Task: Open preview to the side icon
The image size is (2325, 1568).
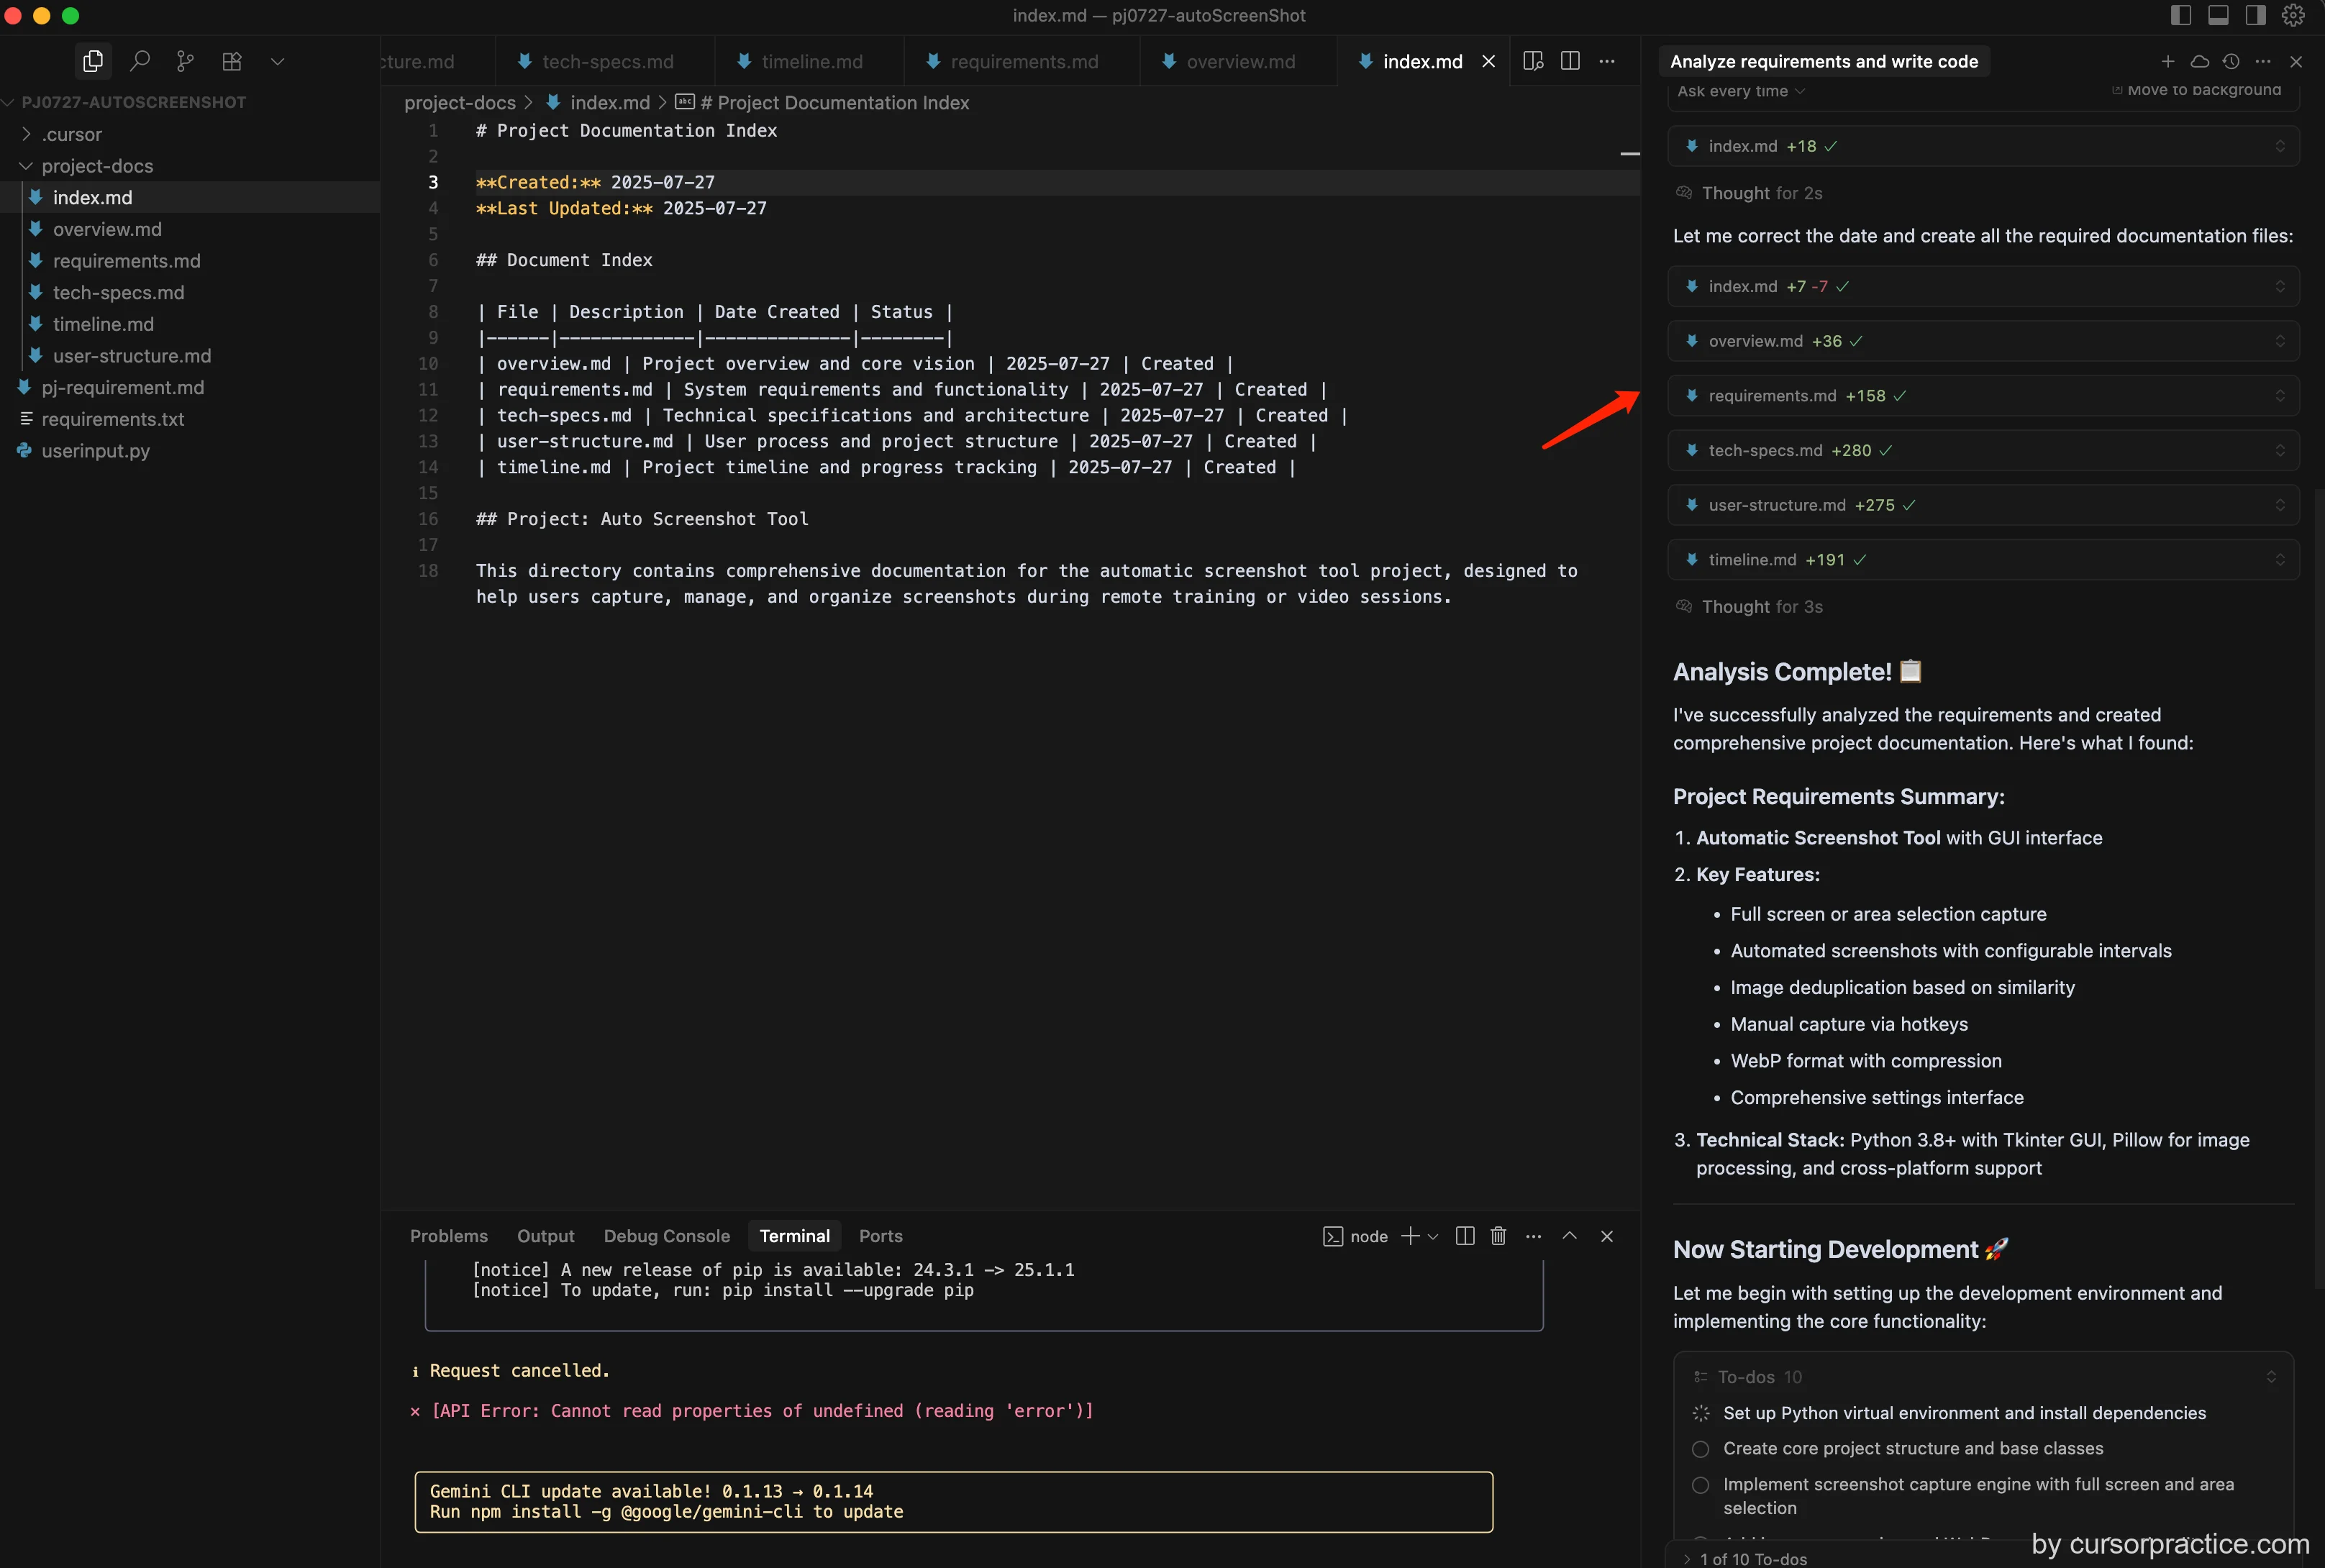Action: coord(1533,61)
